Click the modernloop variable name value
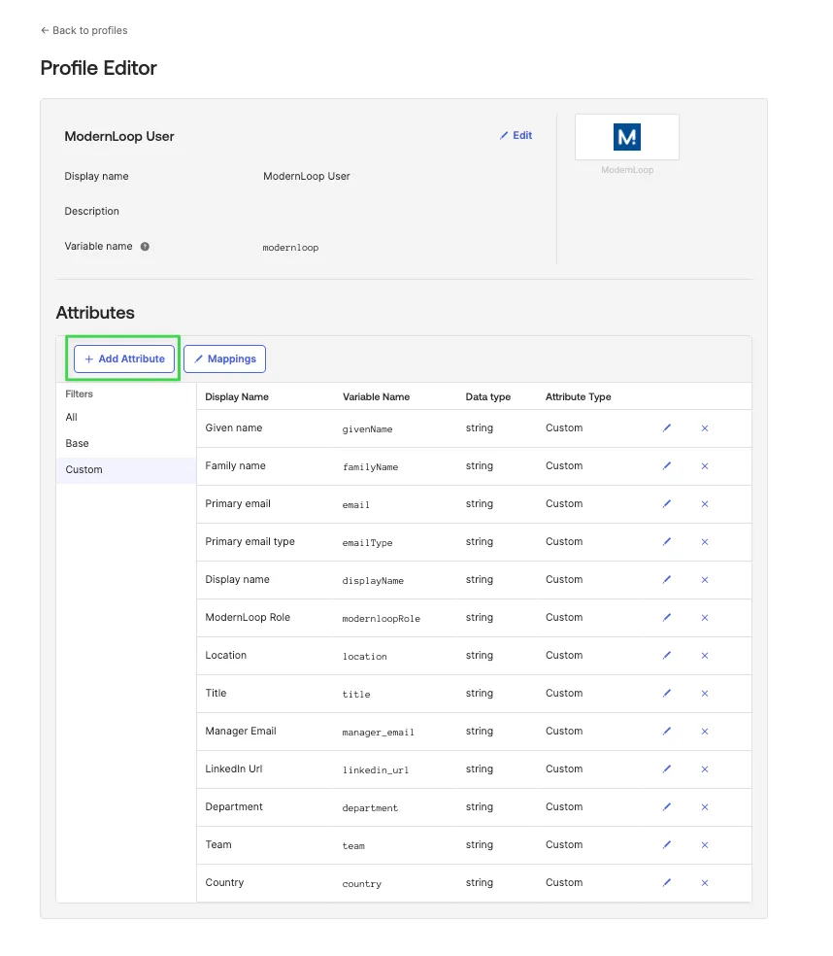 click(x=290, y=248)
